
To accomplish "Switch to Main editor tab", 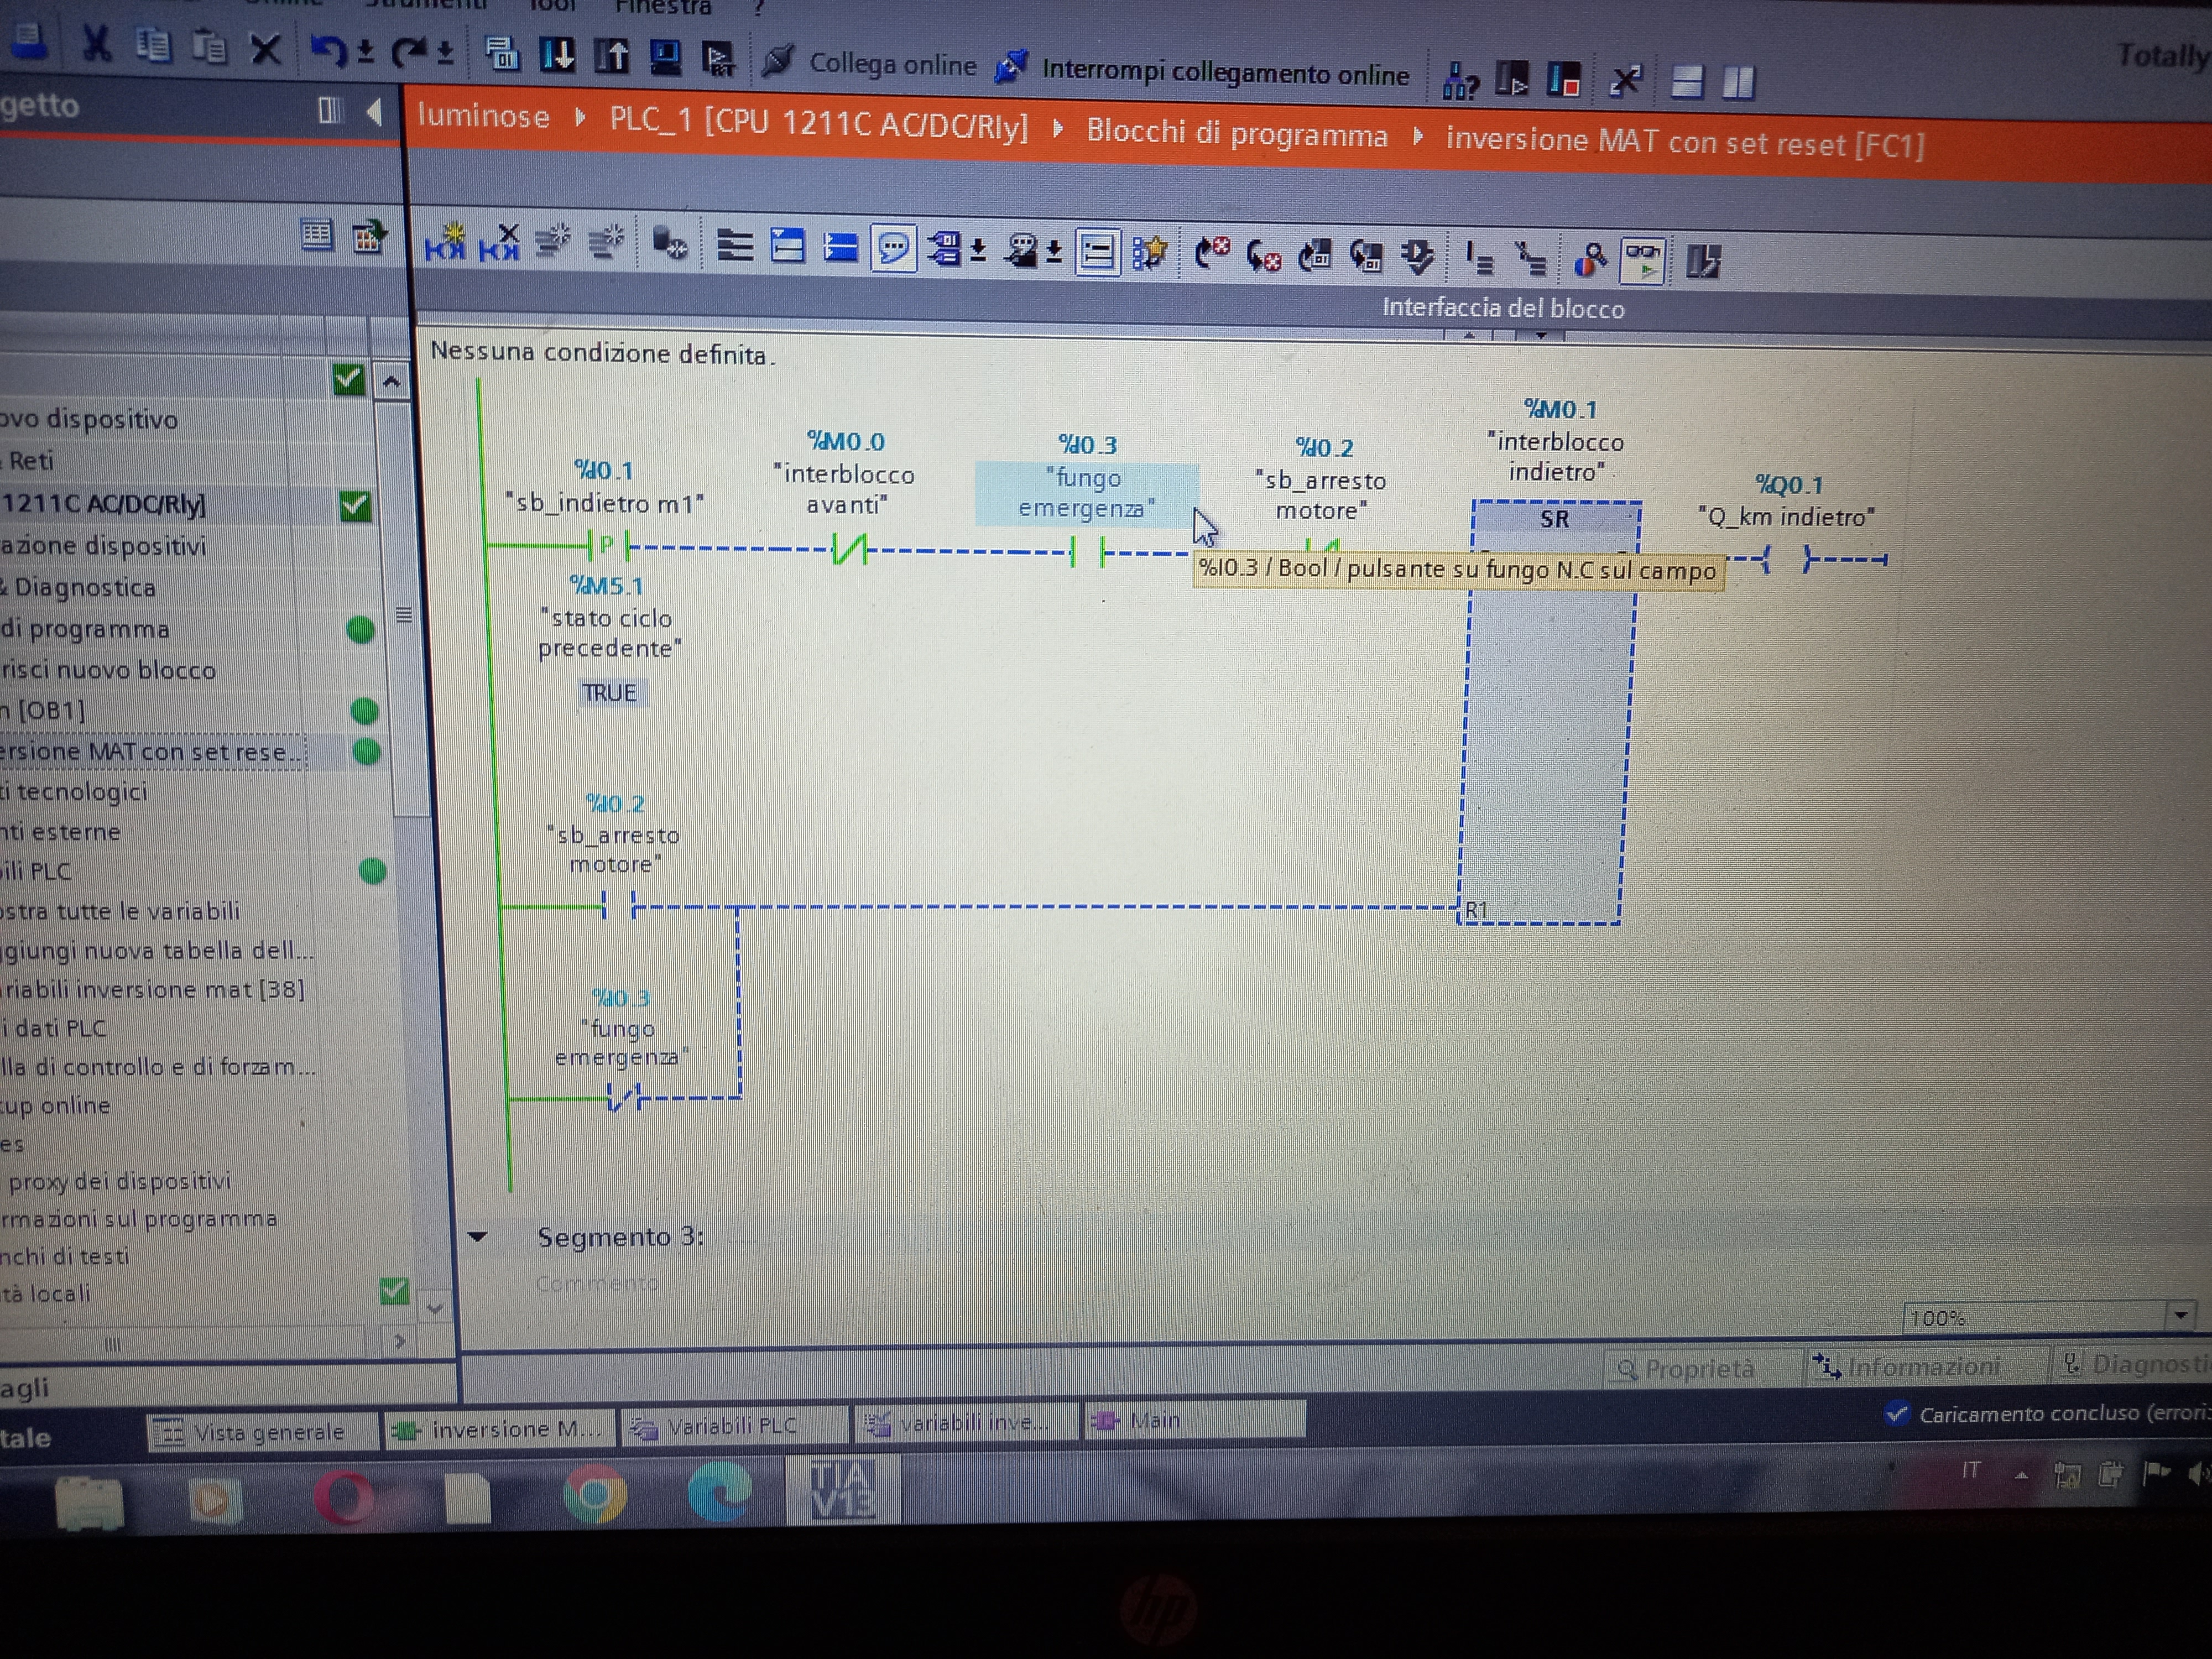I will click(x=1193, y=1420).
